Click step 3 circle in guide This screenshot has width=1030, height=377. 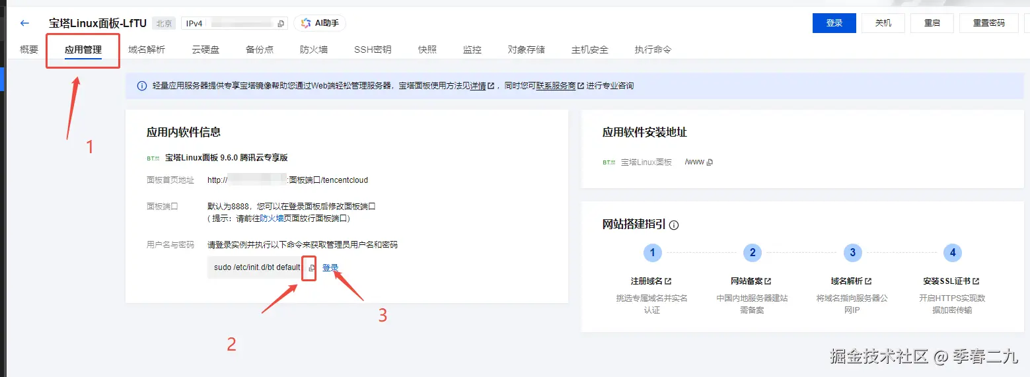852,253
